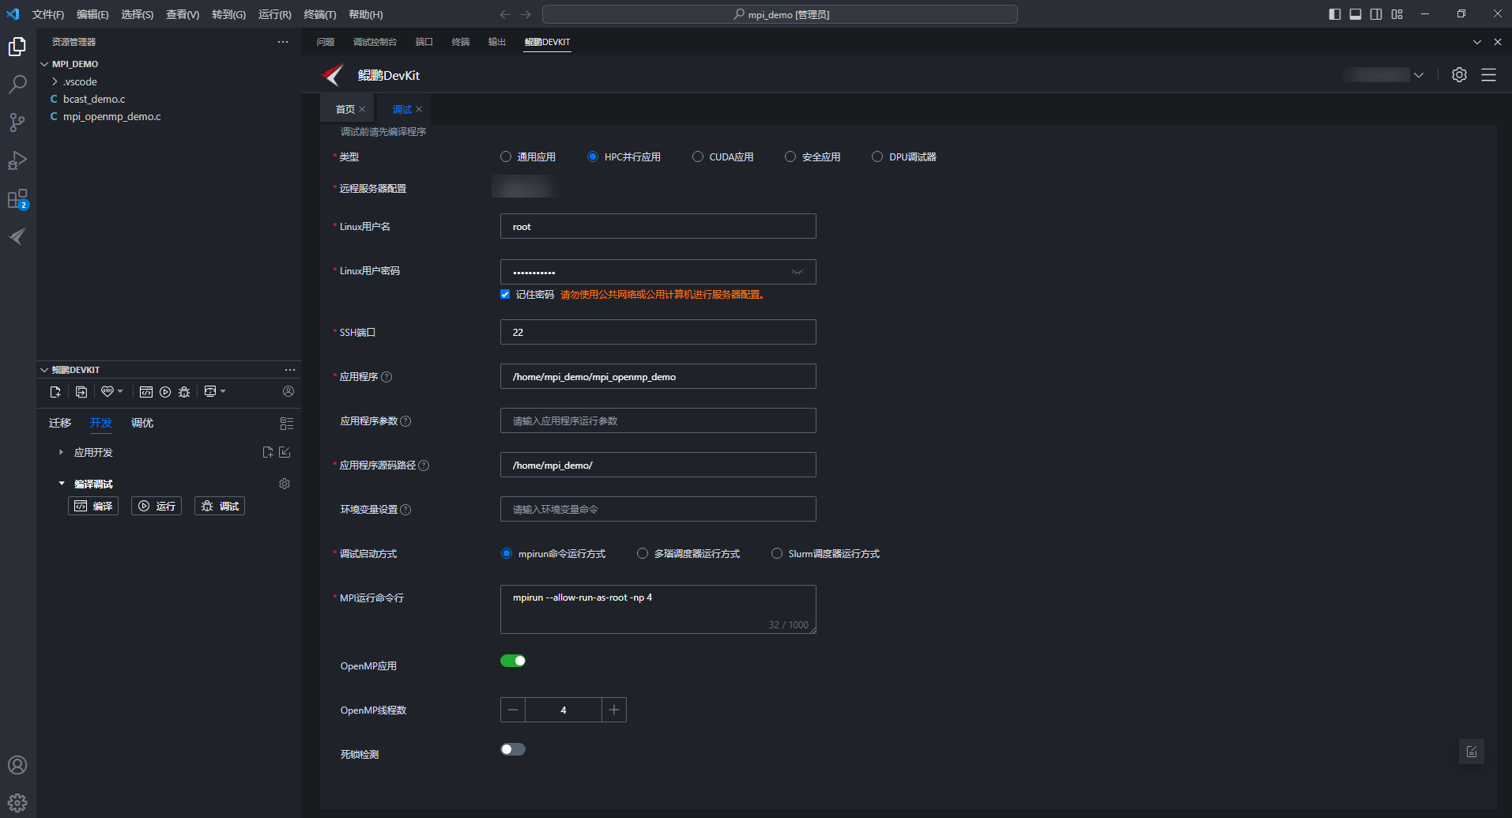Open the Run and Debug view
This screenshot has width=1512, height=818.
tap(17, 160)
